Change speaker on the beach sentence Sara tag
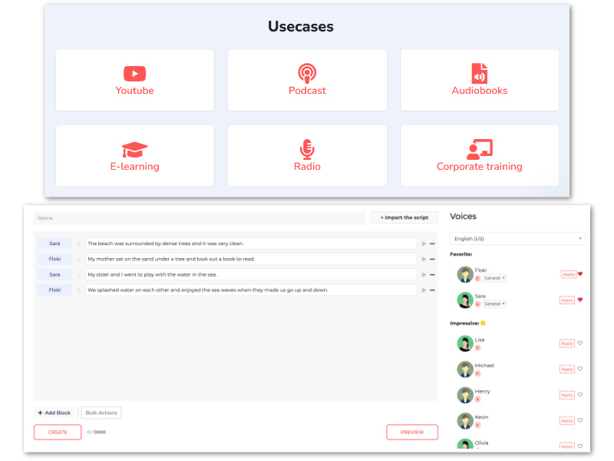614x461 pixels. pyautogui.click(x=54, y=244)
